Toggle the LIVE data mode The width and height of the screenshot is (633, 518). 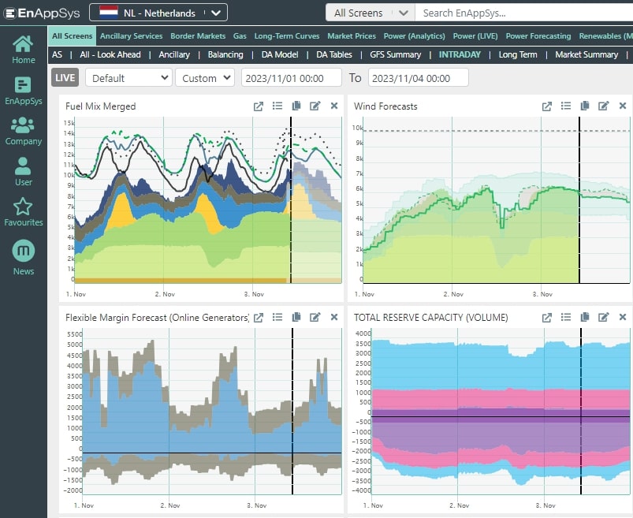point(64,77)
